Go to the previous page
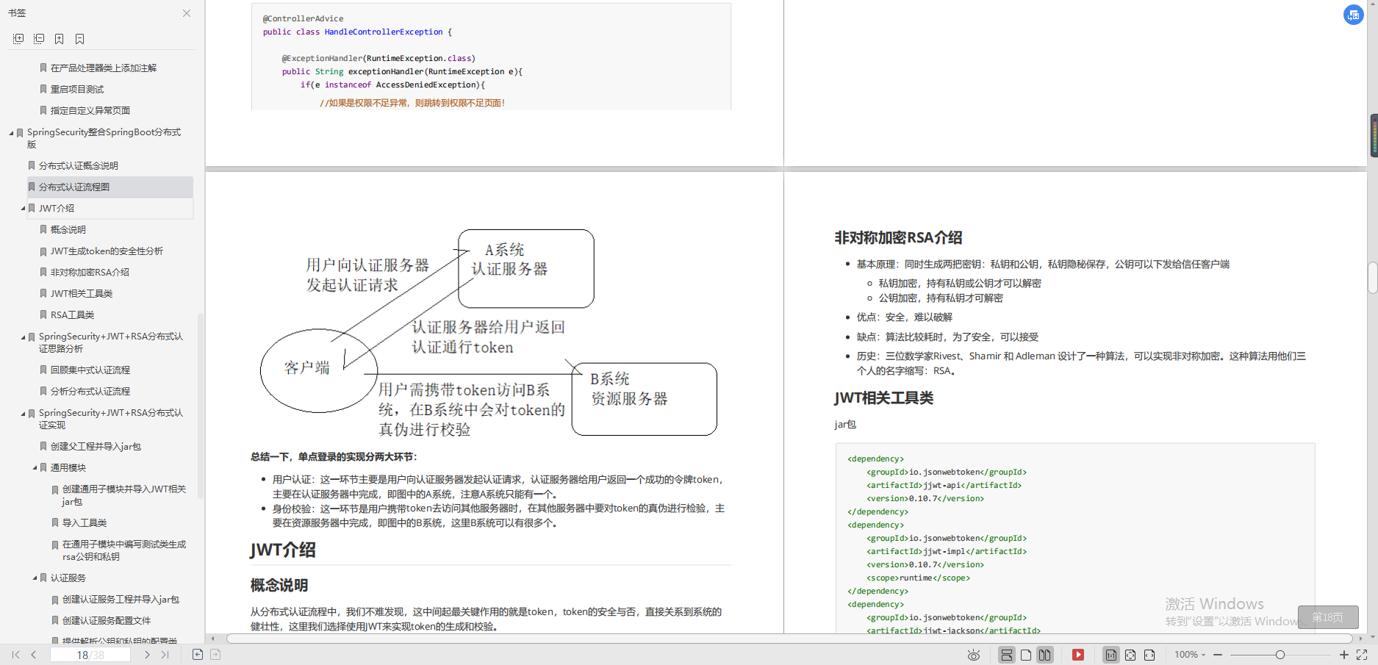This screenshot has height=665, width=1378. (33, 655)
